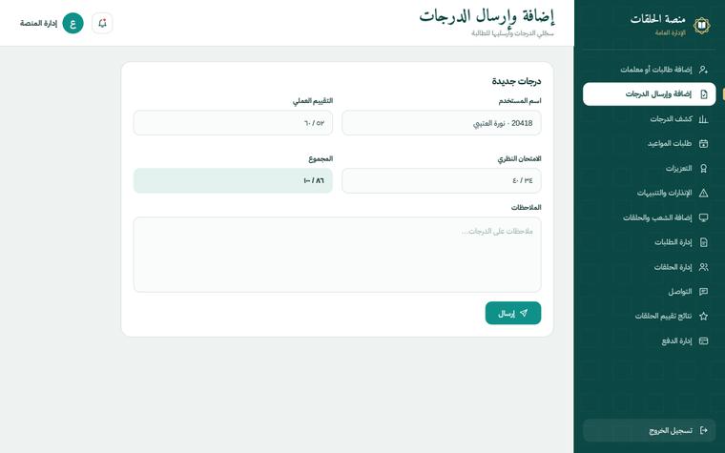Click the monitor icon beside إضافة الشعب والحلقات

703,217
